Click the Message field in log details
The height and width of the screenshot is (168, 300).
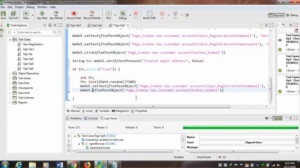pos(247,147)
